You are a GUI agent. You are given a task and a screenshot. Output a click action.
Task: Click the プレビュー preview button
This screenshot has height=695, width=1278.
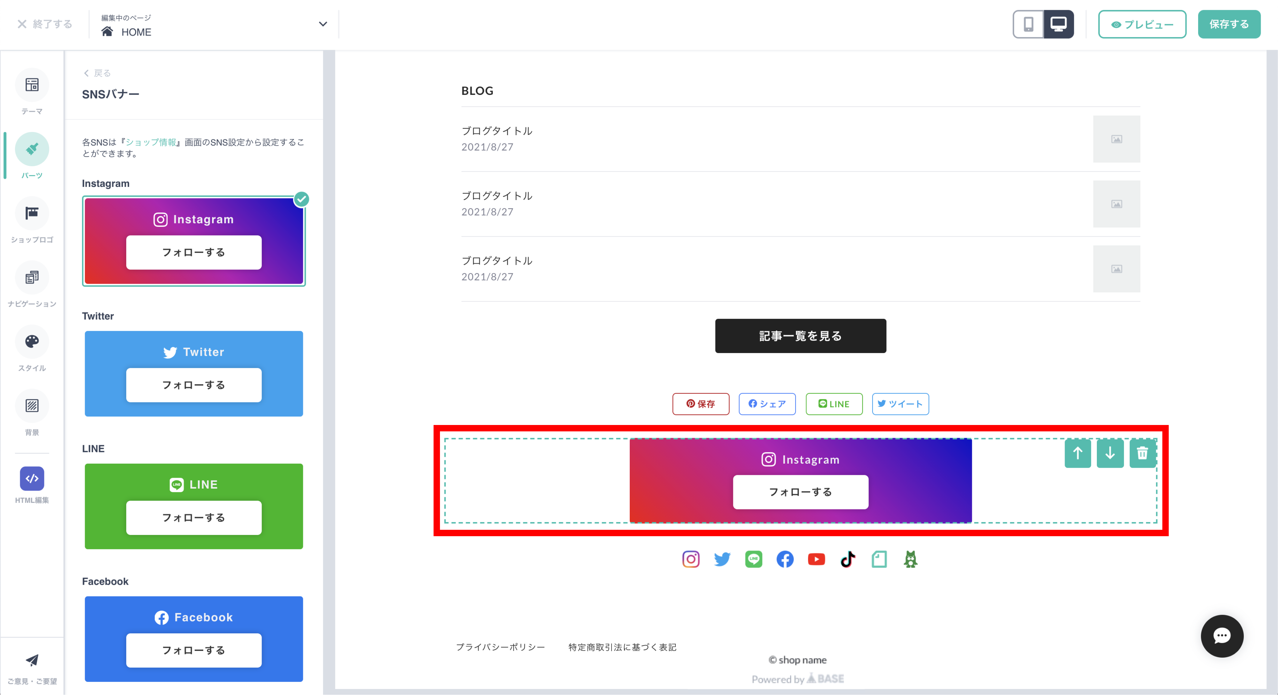pos(1142,24)
